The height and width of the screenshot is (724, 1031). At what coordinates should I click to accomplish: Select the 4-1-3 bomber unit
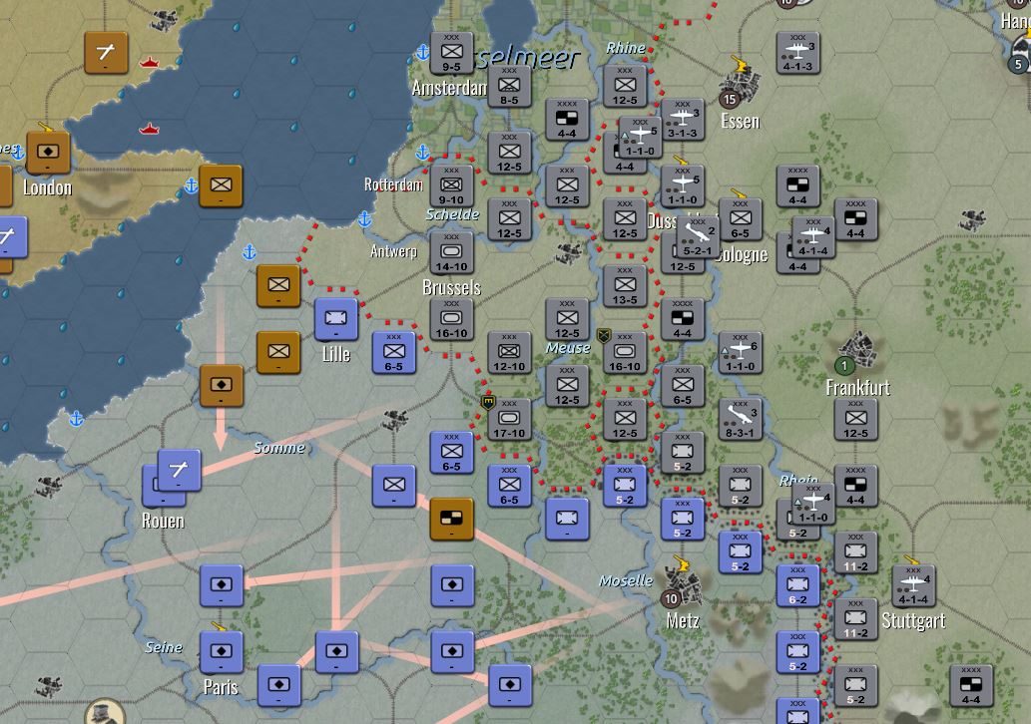(797, 53)
